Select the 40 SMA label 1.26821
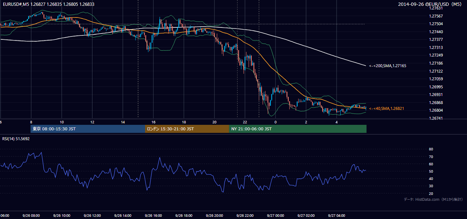The height and width of the screenshot is (219, 467). coord(387,108)
